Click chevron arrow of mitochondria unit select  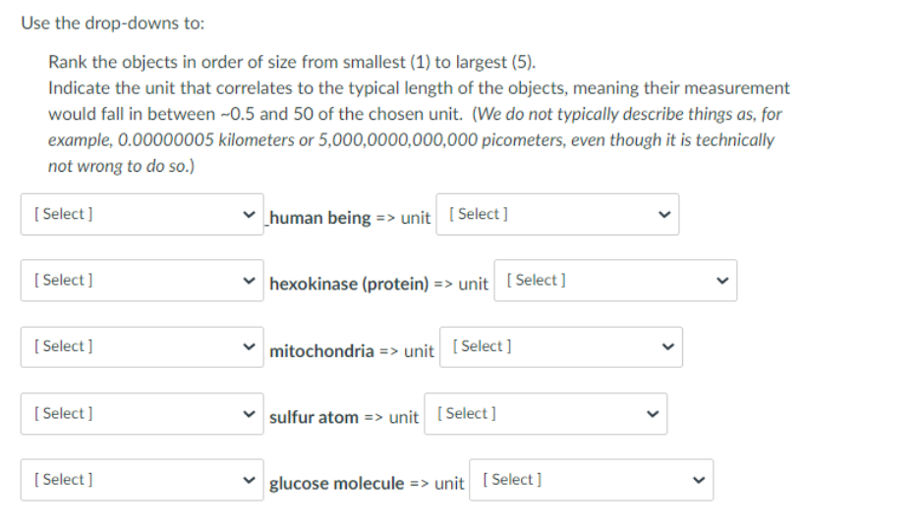click(x=670, y=347)
